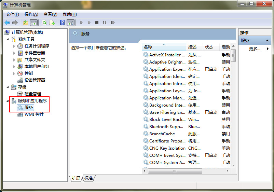274x192 pixels.
Task: Click the Export list toolbar icon
Action: pos(52,23)
